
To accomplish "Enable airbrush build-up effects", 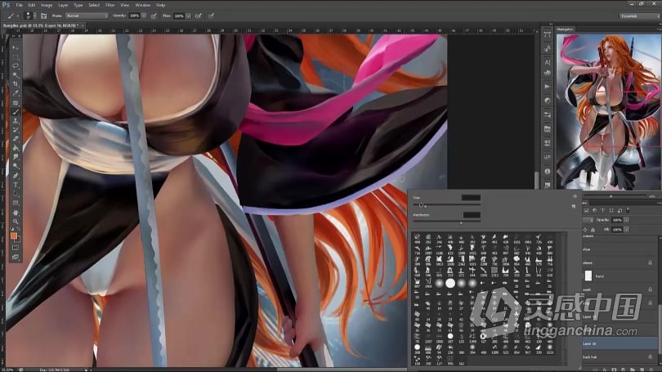I will click(x=198, y=16).
